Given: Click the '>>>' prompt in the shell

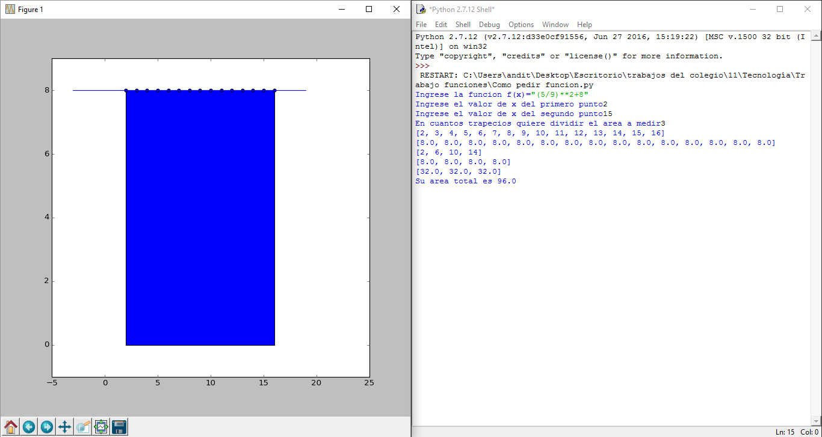Looking at the screenshot, I should point(422,66).
